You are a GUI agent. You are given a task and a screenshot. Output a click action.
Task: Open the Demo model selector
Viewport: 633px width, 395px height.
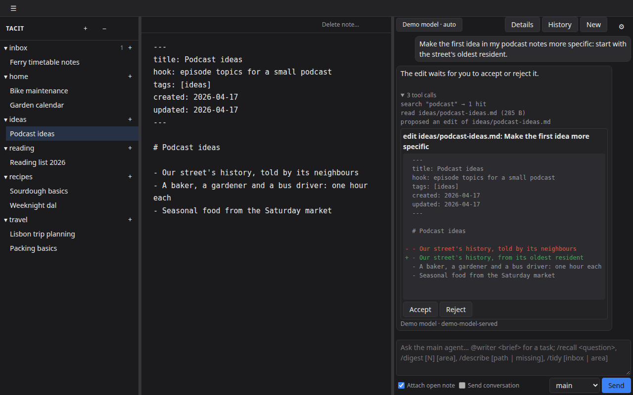click(429, 25)
